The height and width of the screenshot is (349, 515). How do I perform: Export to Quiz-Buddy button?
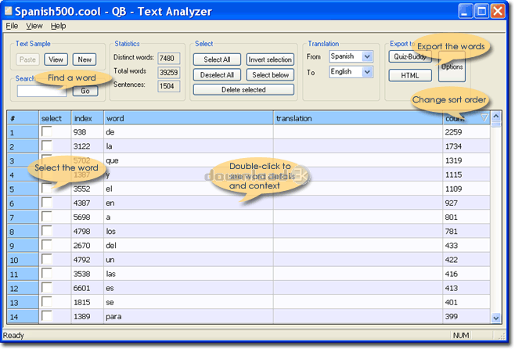click(410, 56)
